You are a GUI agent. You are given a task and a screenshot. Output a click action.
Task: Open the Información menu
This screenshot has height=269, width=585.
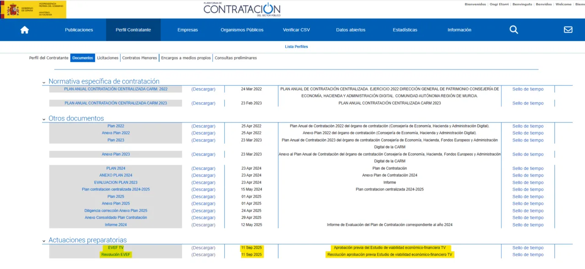click(459, 30)
